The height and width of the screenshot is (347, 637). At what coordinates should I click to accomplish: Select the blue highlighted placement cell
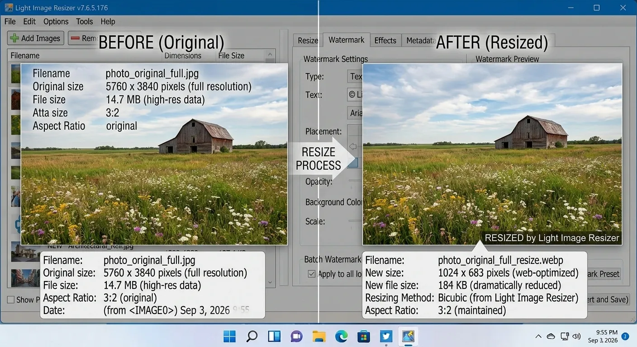353,162
